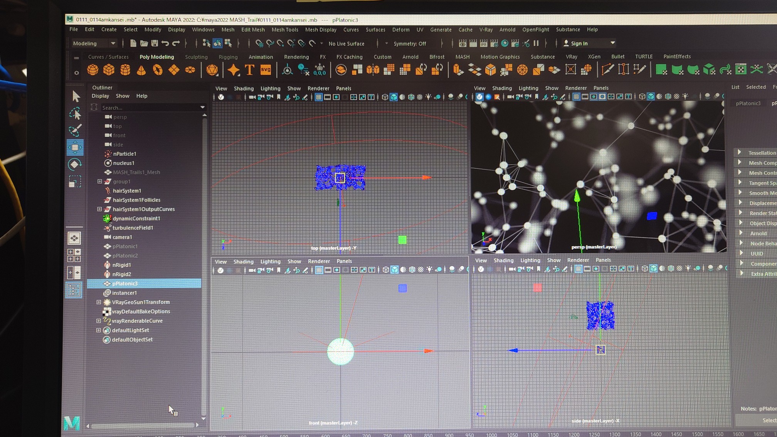777x437 pixels.
Task: Select nParticle1 in the Outliner
Action: [x=124, y=154]
